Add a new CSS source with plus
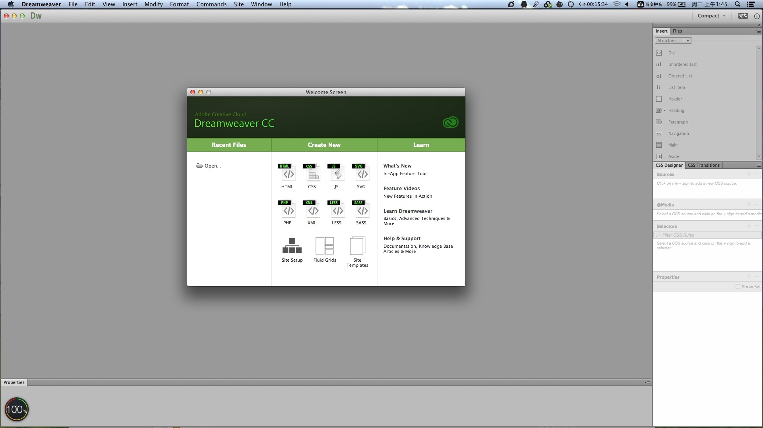Viewport: 763px width, 428px height. (x=749, y=174)
